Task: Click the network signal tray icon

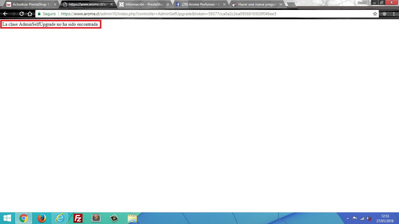Action: [x=362, y=218]
